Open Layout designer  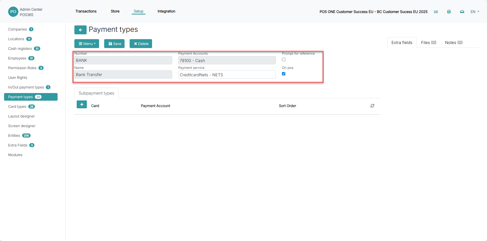click(21, 116)
